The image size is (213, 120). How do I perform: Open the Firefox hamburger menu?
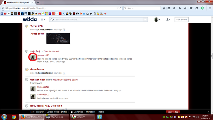pos(210,8)
